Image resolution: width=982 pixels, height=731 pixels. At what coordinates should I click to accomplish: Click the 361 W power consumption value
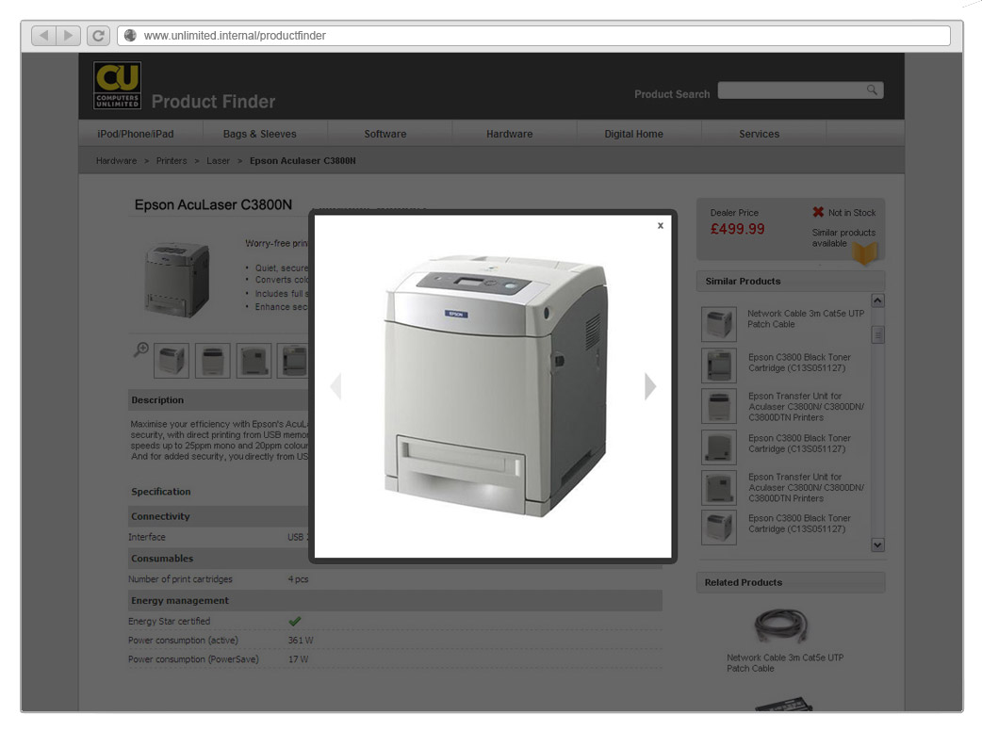point(301,641)
